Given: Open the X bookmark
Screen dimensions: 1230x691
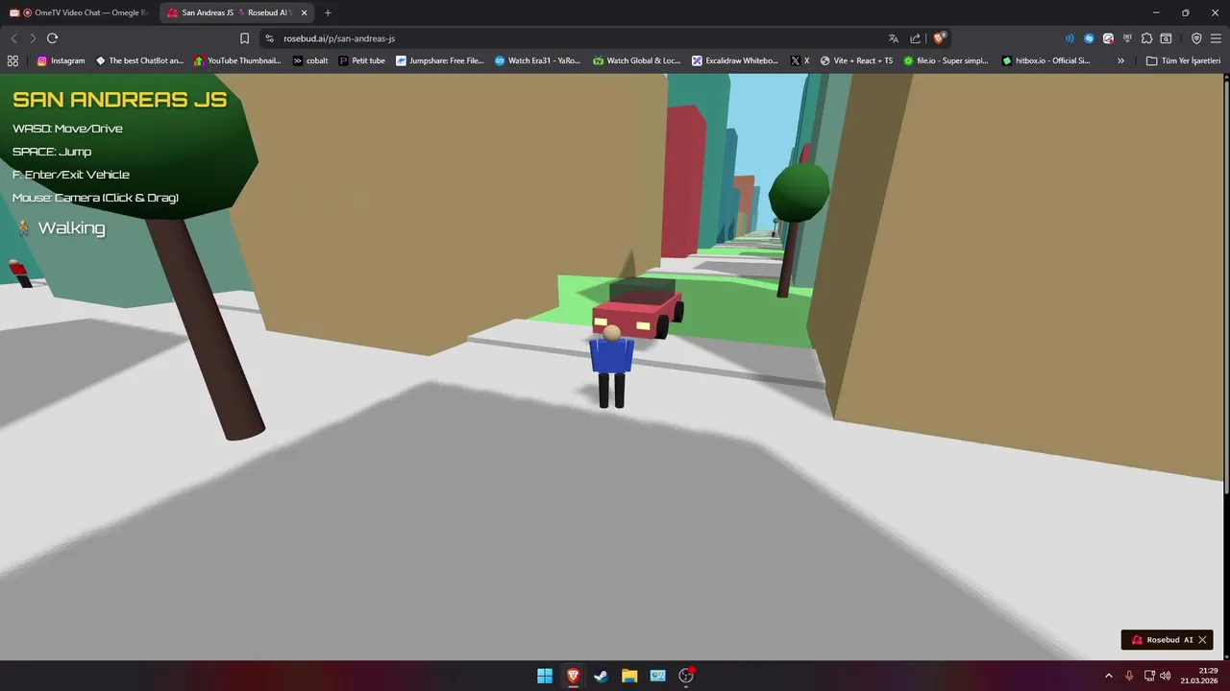Looking at the screenshot, I should coord(799,60).
